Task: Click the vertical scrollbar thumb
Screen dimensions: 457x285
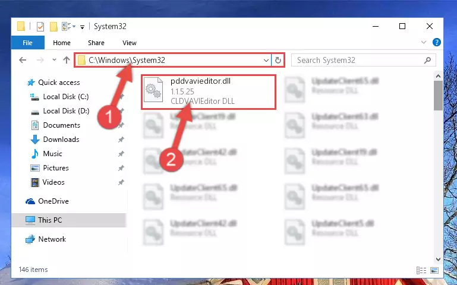Action: pos(438,96)
